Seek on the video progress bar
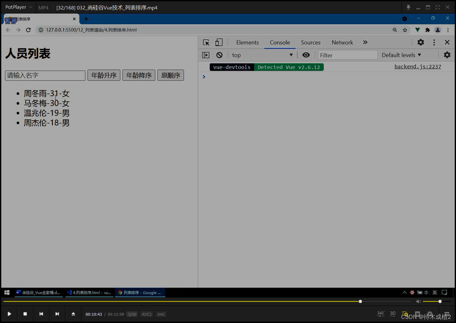 (207, 302)
